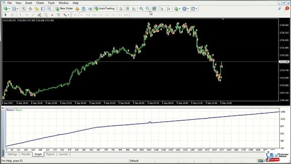Image resolution: width=291 pixels, height=164 pixels.
Task: Switch chart to bar chart mode
Action: click(121, 9)
